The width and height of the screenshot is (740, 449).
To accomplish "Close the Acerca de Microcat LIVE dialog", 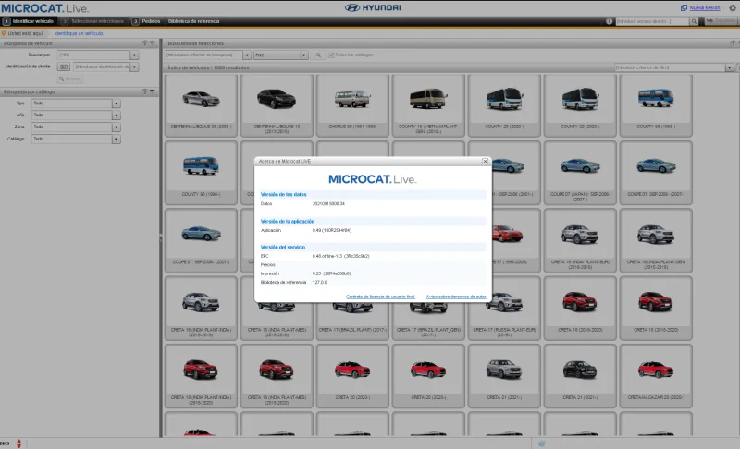I will coord(485,160).
